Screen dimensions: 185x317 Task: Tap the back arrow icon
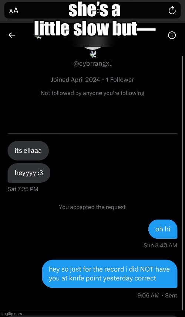(12, 35)
